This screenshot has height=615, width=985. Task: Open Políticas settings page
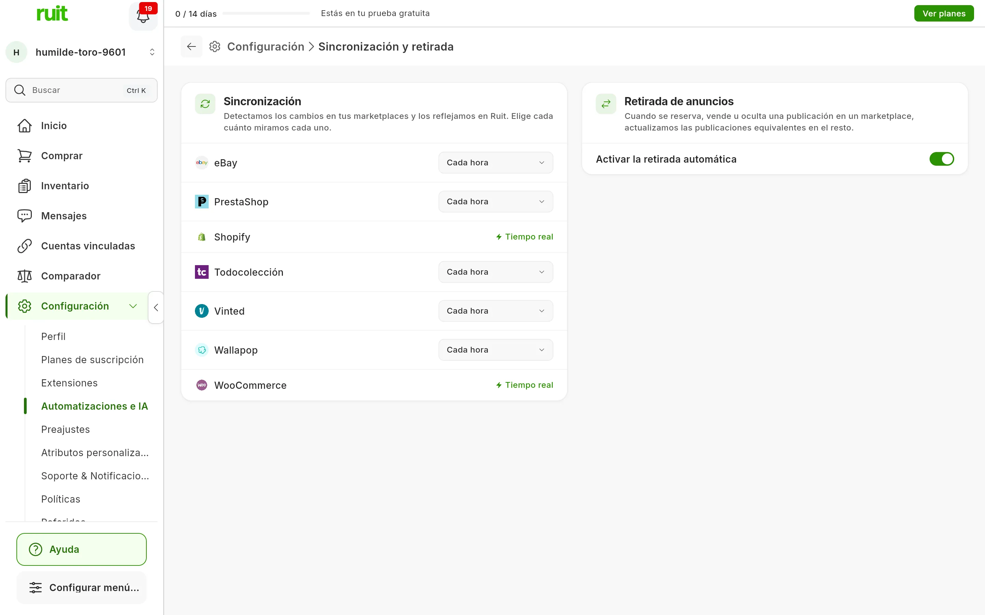[x=61, y=500]
